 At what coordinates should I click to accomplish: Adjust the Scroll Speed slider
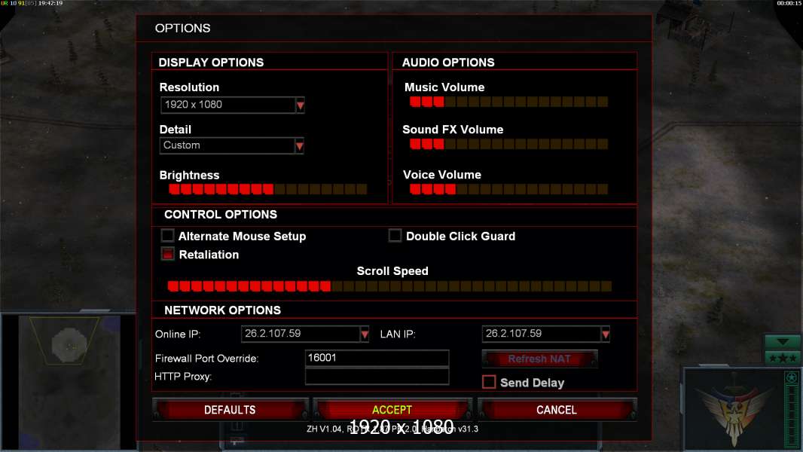point(389,286)
